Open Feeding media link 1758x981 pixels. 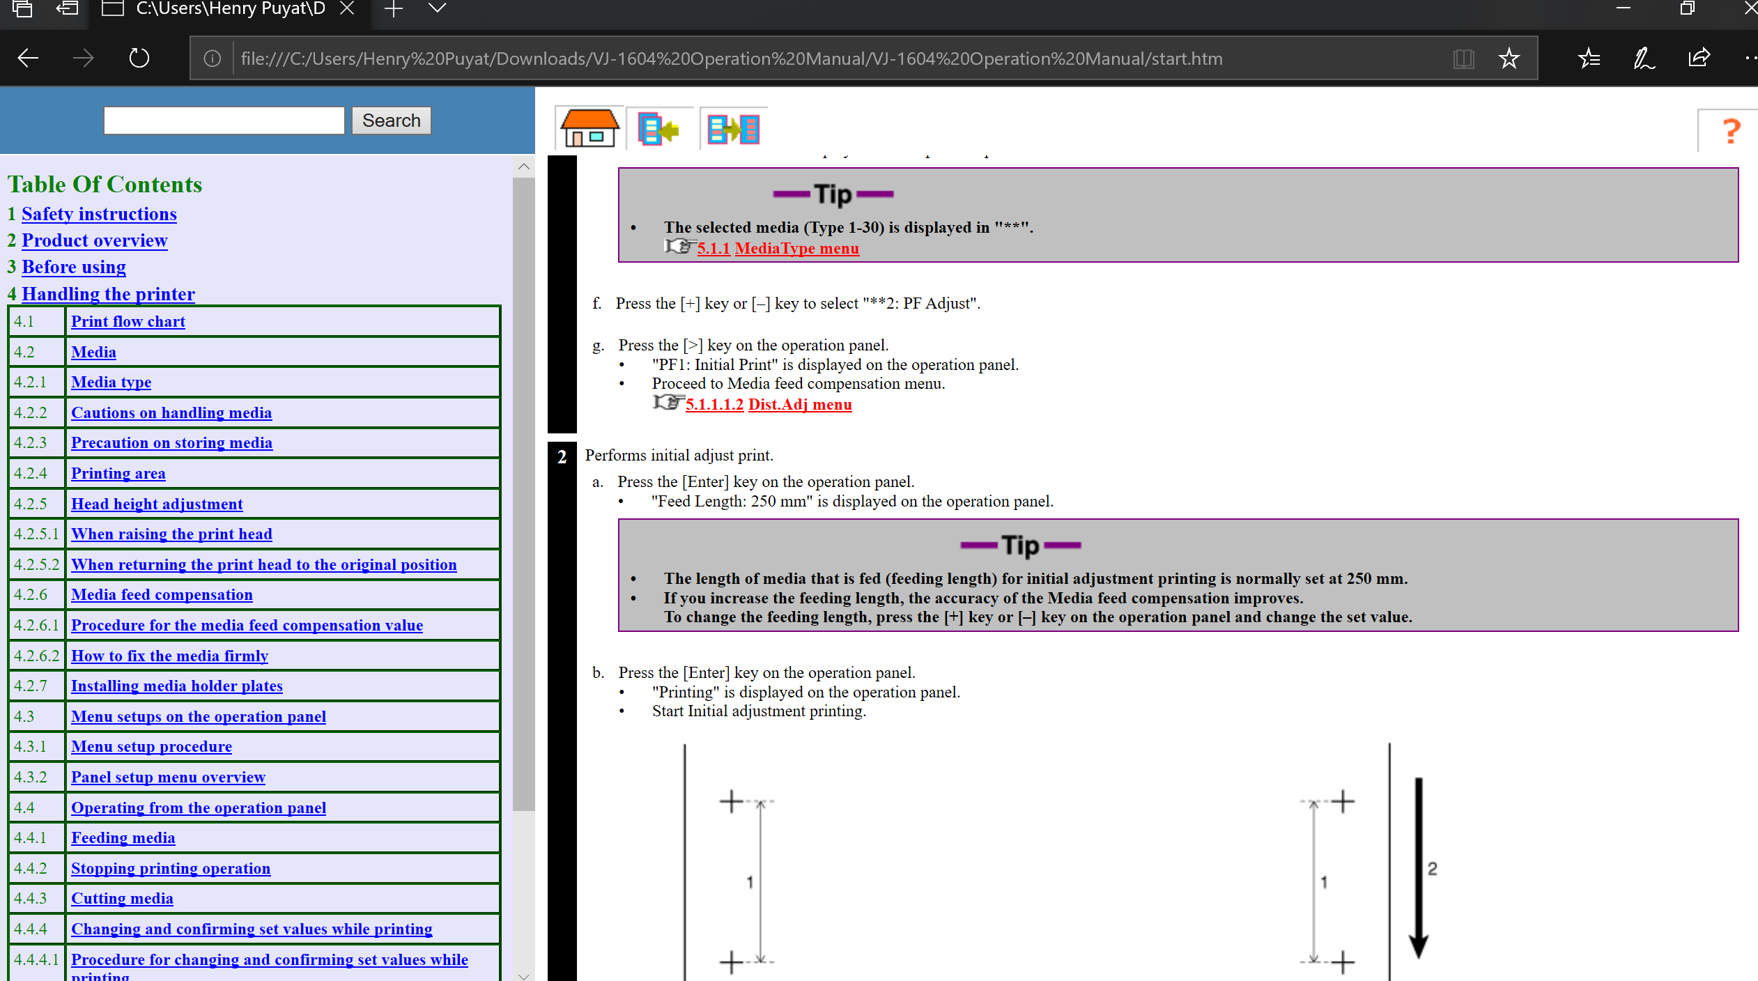tap(123, 837)
